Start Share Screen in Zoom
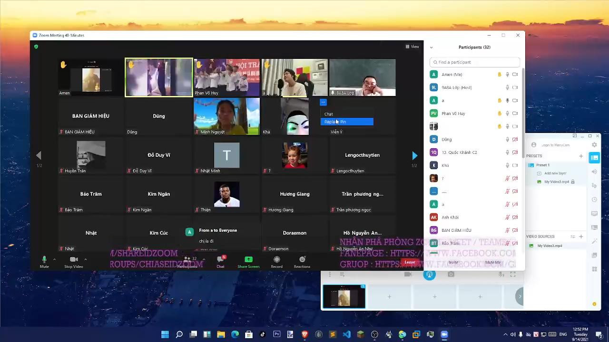Screen dimensions: 609x342 coord(248,260)
